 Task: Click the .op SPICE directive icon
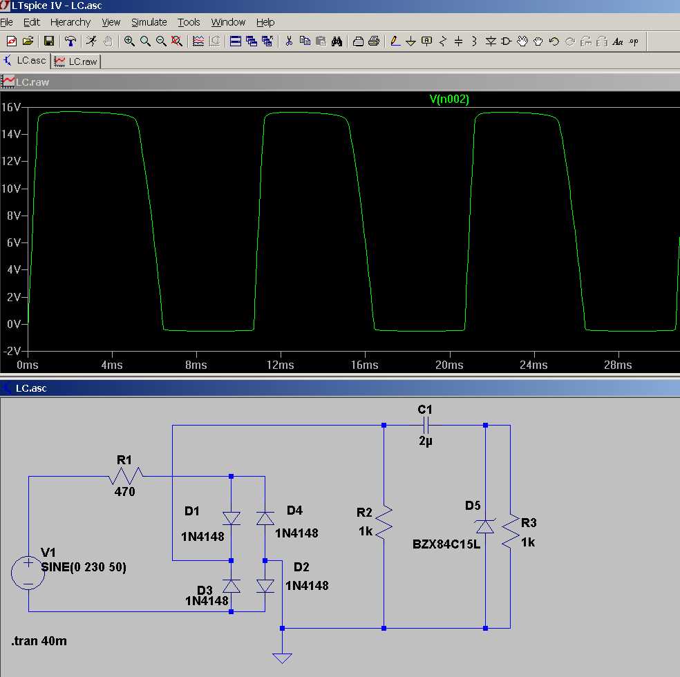pyautogui.click(x=634, y=41)
